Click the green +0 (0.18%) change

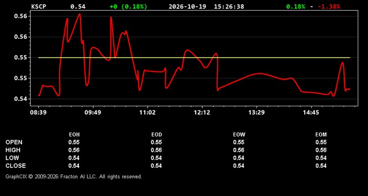[x=129, y=6]
